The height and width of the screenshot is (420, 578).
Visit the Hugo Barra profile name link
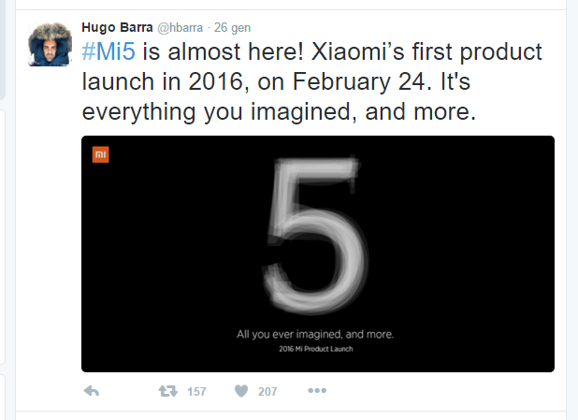point(117,27)
